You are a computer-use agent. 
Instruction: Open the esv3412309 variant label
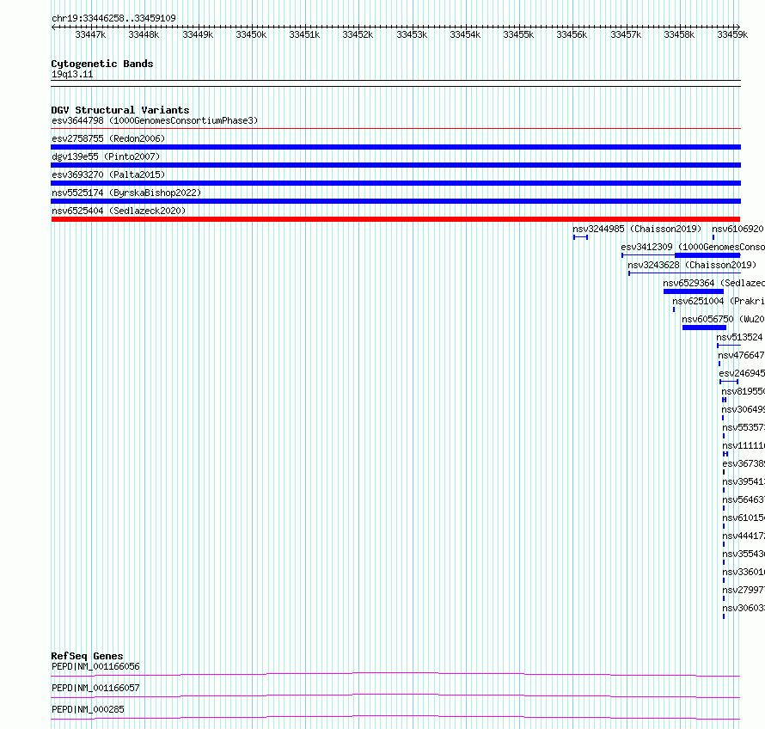point(693,247)
